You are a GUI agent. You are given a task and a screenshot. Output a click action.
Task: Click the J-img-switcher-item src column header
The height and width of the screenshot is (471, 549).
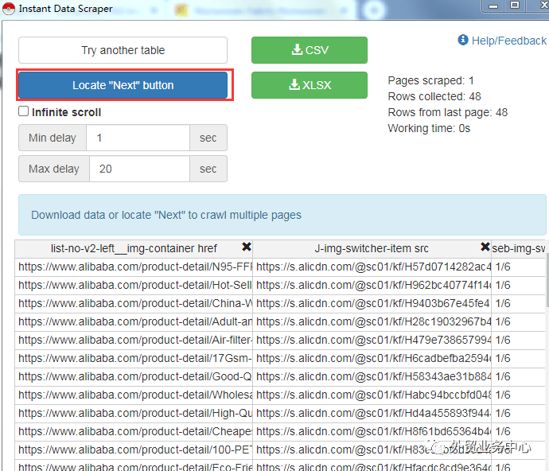point(372,248)
